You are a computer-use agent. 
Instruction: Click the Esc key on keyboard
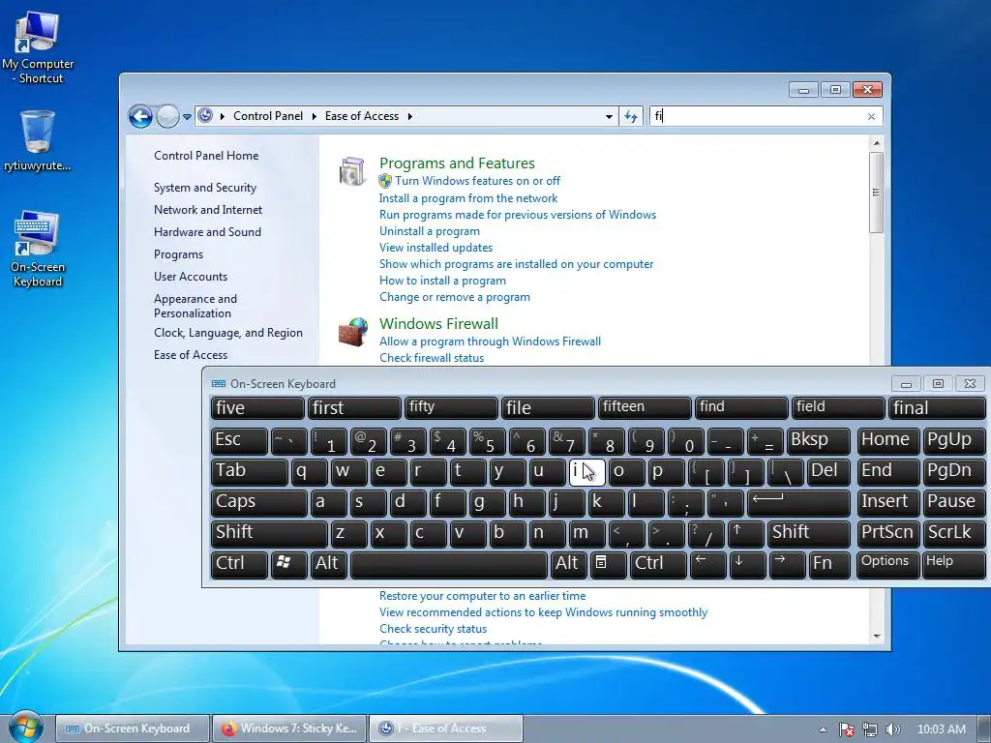coord(239,441)
